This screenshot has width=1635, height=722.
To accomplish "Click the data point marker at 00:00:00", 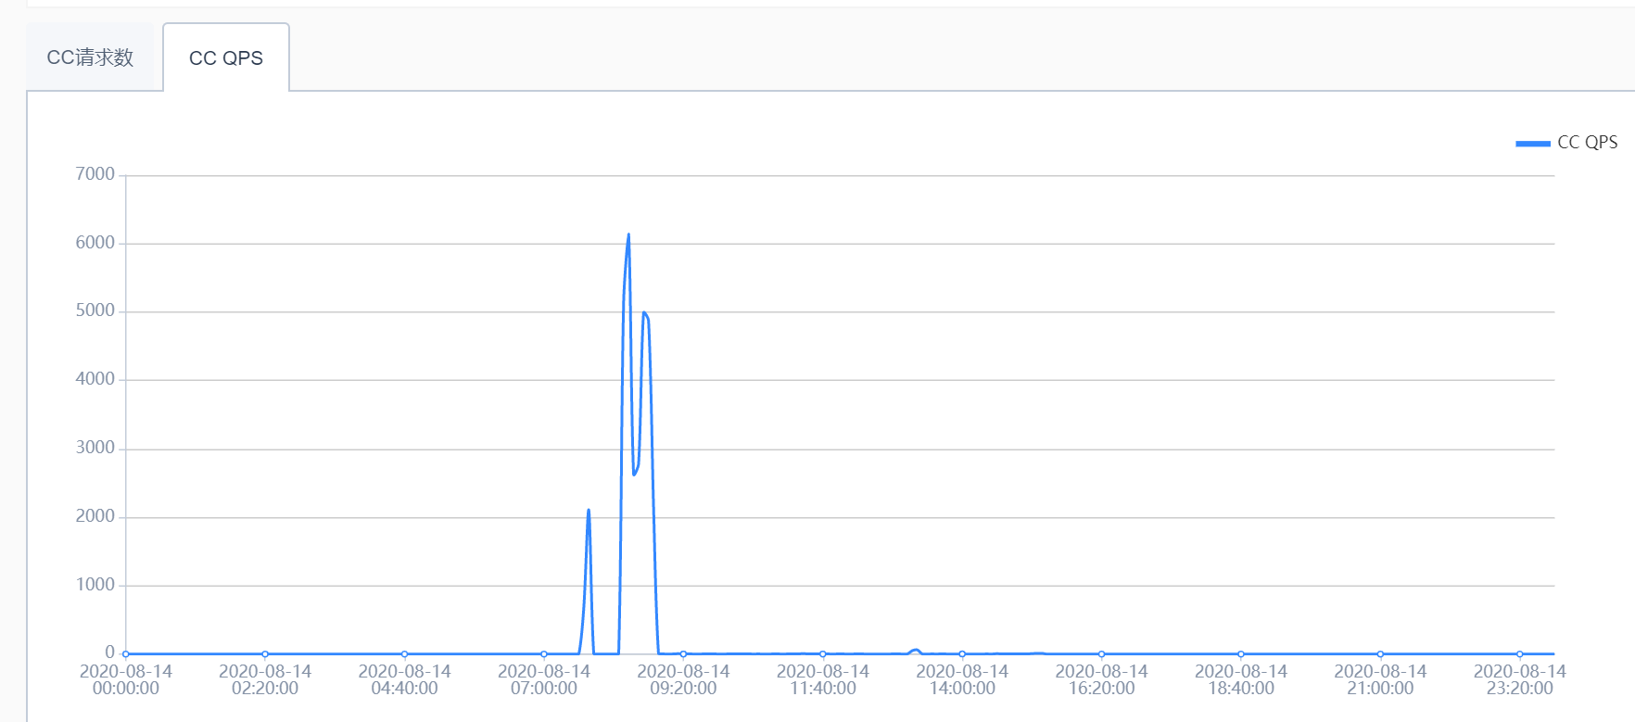I will tap(126, 654).
